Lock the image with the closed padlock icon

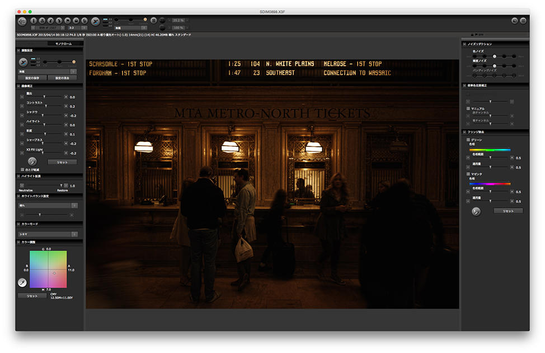tap(76, 21)
